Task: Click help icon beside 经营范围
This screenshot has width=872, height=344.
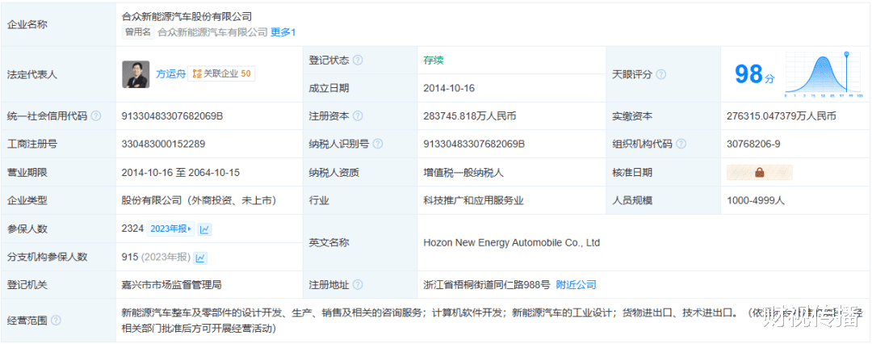Action: pos(57,321)
